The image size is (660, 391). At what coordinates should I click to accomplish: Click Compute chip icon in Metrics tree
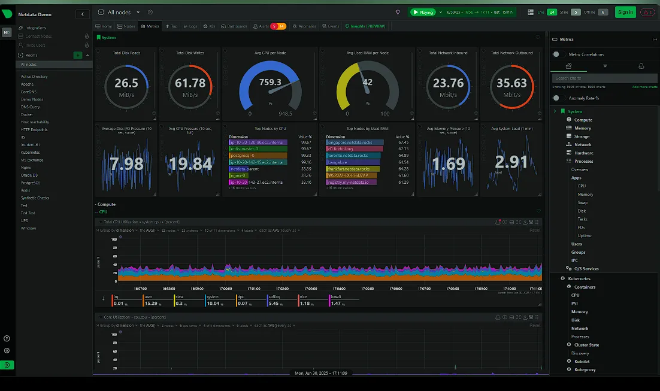(x=569, y=120)
